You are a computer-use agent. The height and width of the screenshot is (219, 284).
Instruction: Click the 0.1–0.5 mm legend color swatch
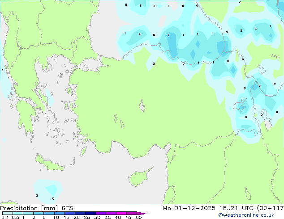pos(8,213)
